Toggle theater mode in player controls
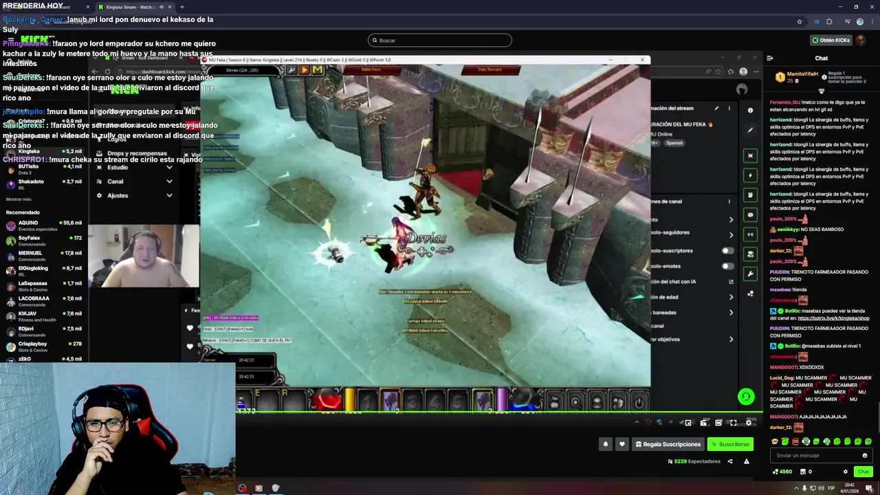 (718, 423)
